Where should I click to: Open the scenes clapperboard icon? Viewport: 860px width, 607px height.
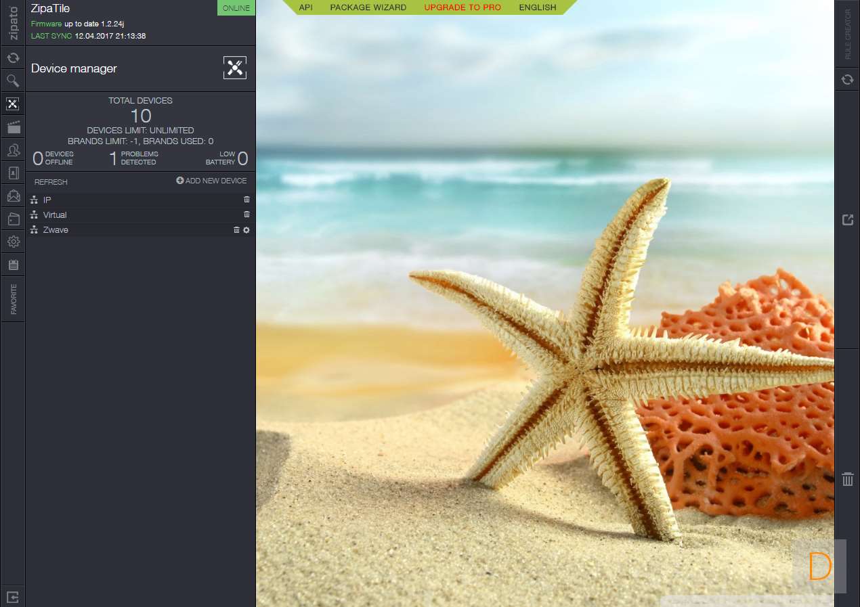click(x=13, y=127)
